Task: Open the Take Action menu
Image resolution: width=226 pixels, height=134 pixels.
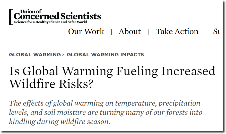Action: tap(177, 32)
